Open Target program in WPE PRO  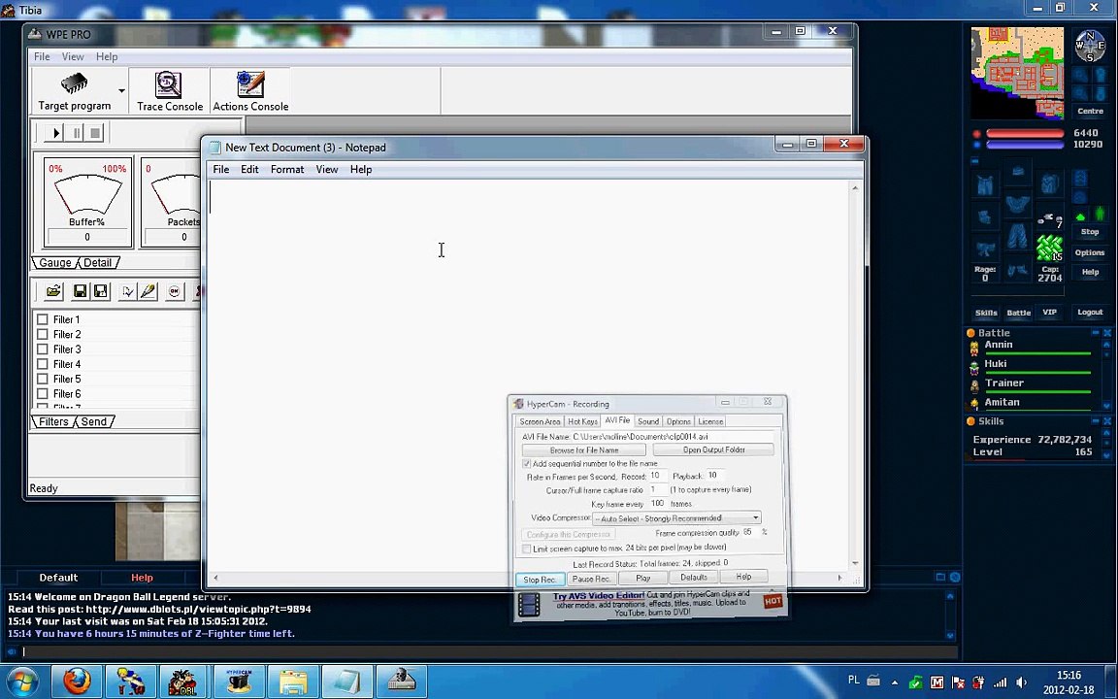(75, 91)
